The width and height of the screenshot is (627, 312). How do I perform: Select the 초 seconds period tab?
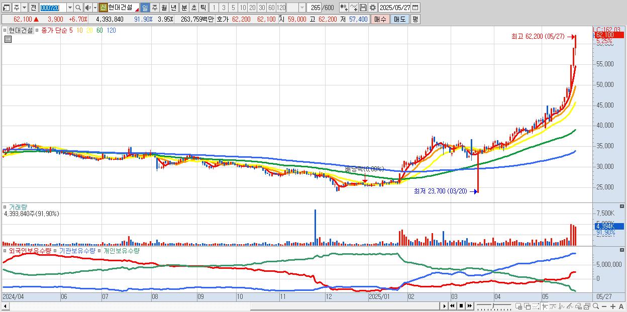coord(193,8)
